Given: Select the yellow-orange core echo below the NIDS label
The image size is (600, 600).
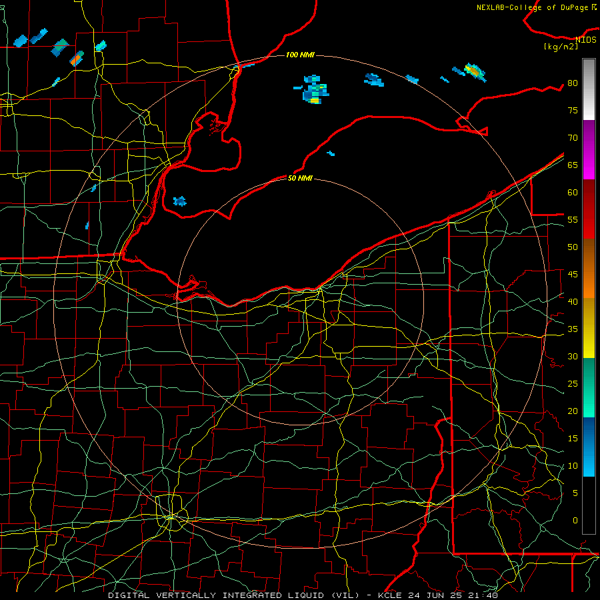Looking at the screenshot, I should 475,72.
